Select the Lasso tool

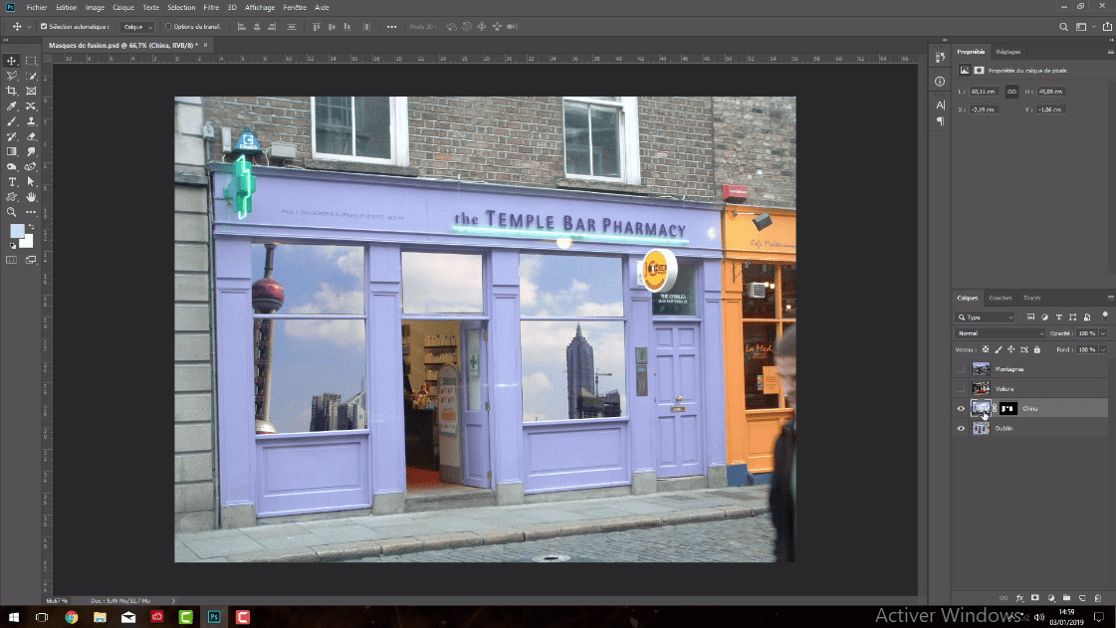click(12, 76)
